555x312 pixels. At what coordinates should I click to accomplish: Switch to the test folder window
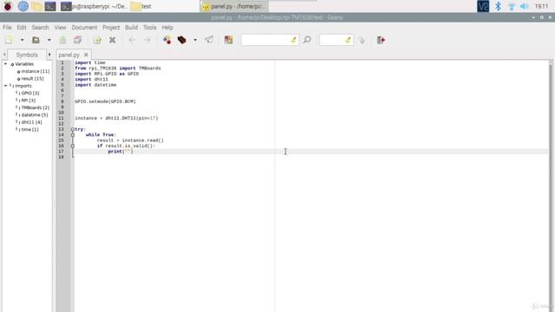(x=140, y=6)
